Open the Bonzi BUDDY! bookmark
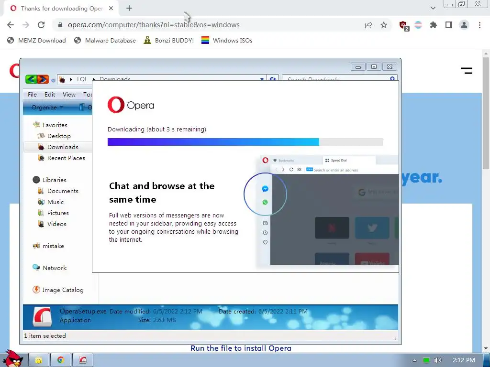Viewport: 490px width, 367px height. 169,40
